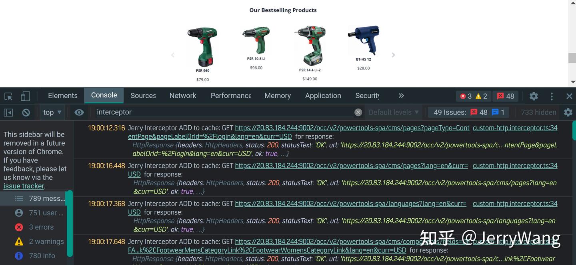Click the 3 errors counter badge
Viewport: 576px width, 265px height.
(466, 96)
